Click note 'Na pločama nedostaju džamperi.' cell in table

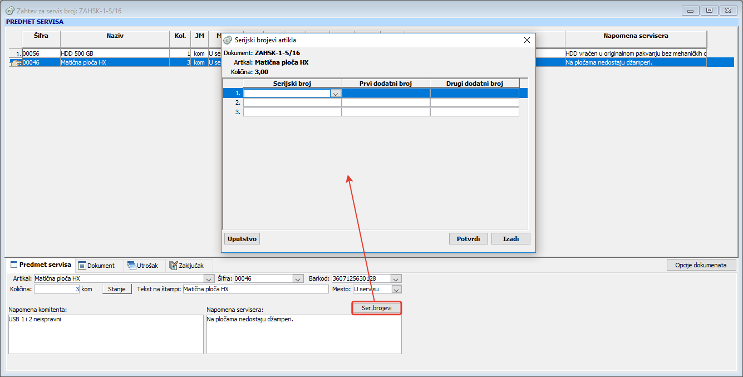tap(636, 62)
